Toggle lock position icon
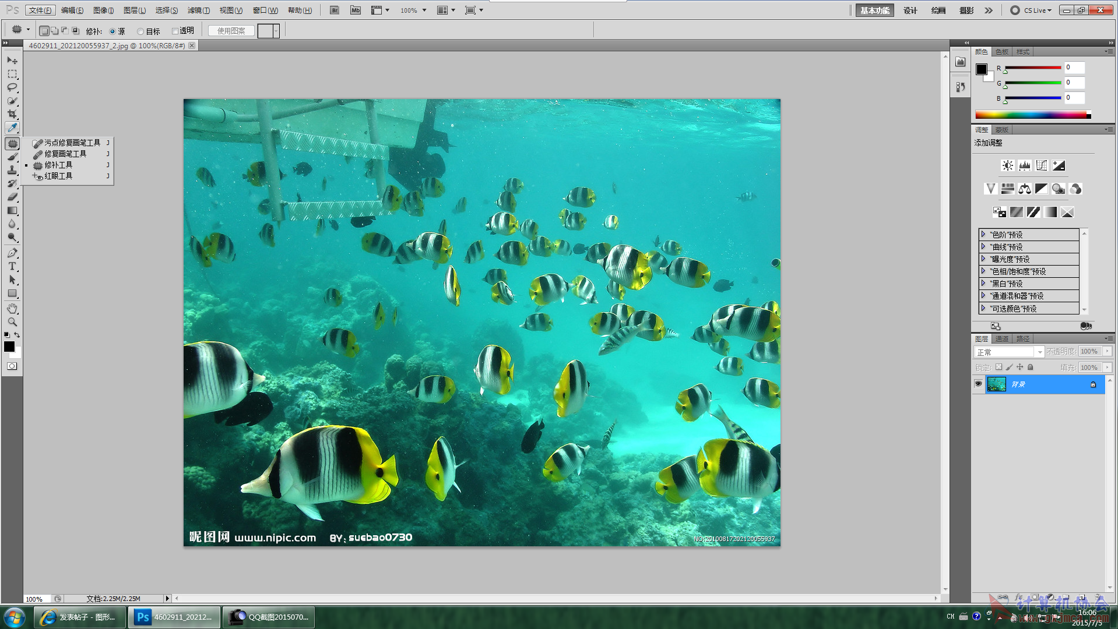Viewport: 1118px width, 629px height. point(1019,367)
